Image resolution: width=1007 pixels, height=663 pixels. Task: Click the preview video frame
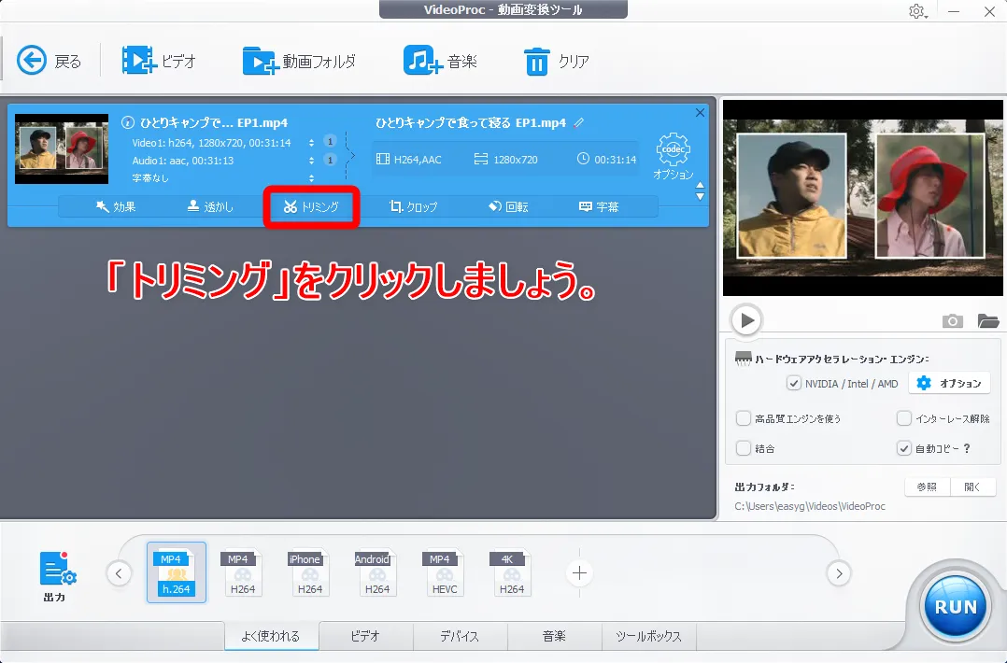coord(862,198)
